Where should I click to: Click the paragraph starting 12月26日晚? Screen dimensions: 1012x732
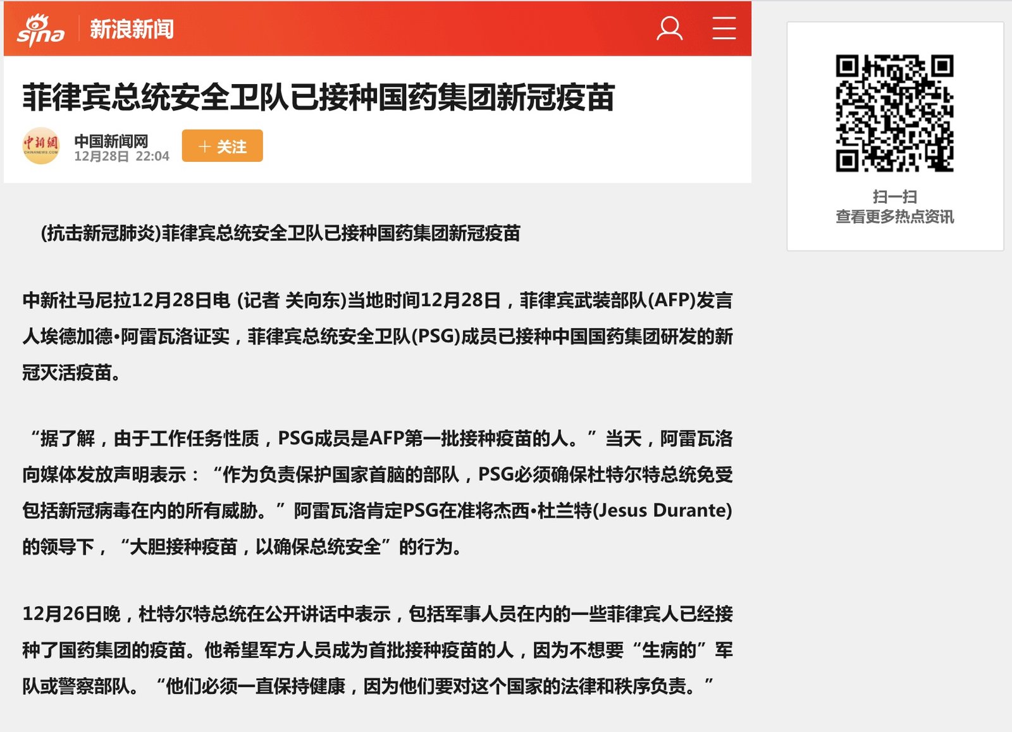coord(377,649)
